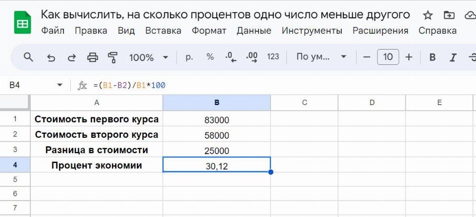Image resolution: width=476 pixels, height=217 pixels.
Task: Click the redo arrow
Action: coord(72,57)
